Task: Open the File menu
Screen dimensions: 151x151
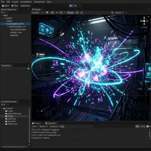Action: pos(3,2)
